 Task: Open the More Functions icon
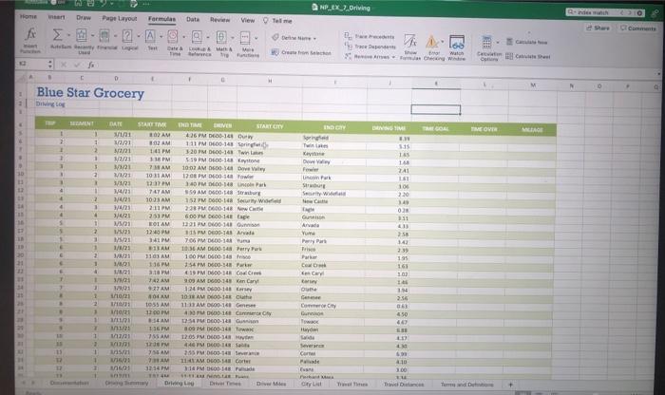245,38
